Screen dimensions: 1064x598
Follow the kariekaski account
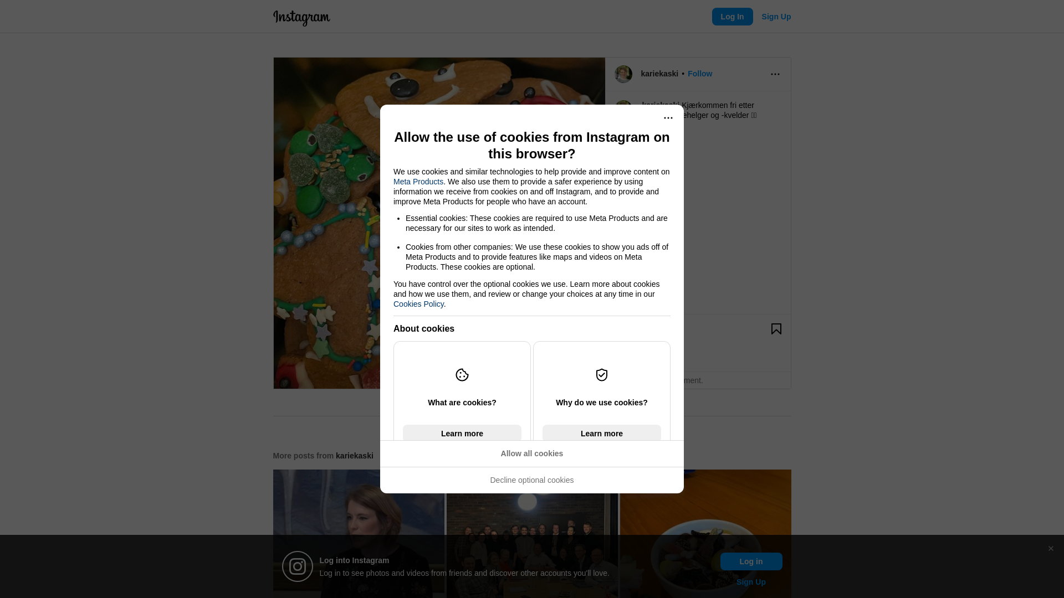700,74
